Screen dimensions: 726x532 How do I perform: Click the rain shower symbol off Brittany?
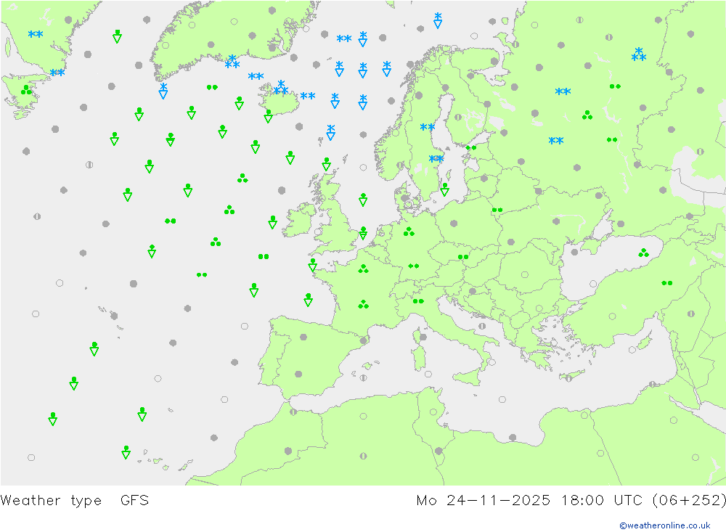(312, 265)
